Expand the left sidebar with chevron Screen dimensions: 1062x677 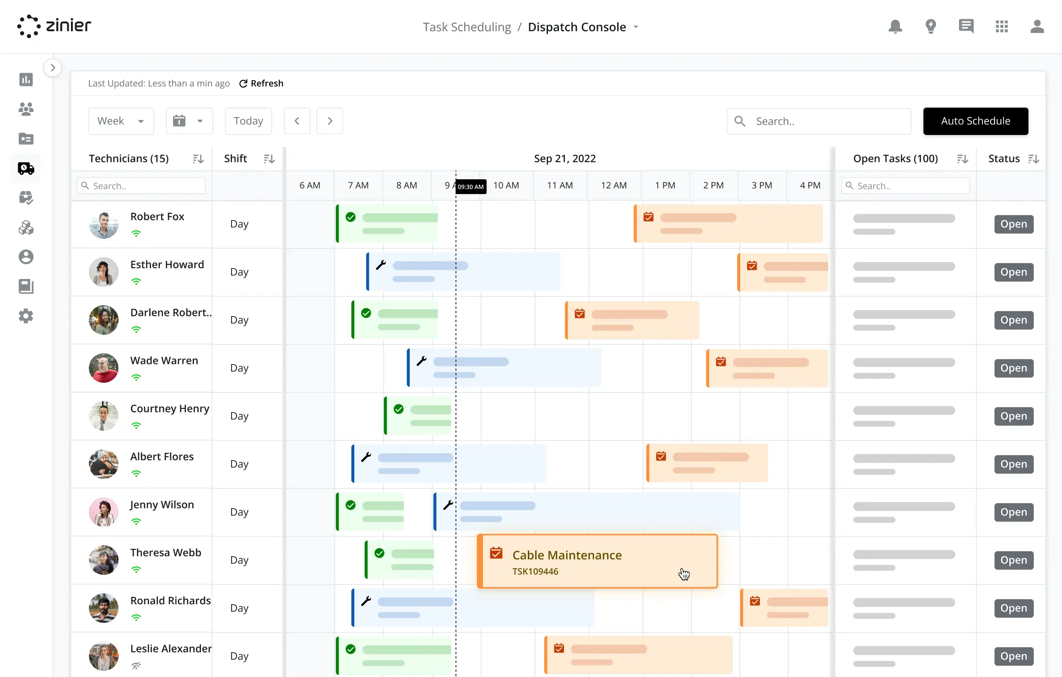tap(53, 68)
